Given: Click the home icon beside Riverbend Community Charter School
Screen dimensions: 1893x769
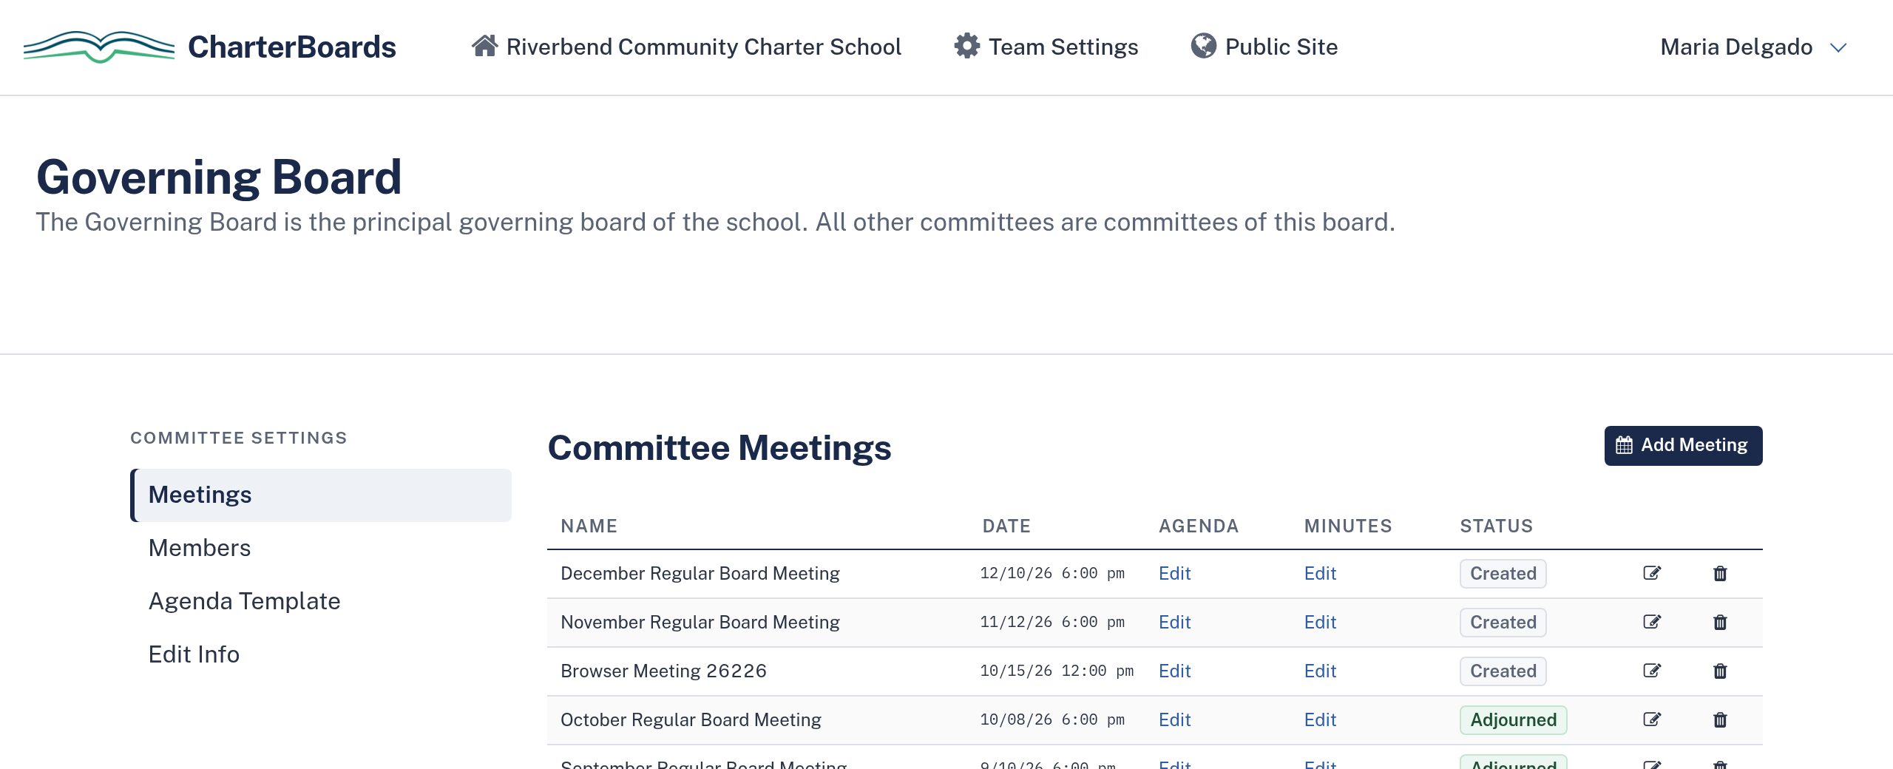Looking at the screenshot, I should click(485, 46).
